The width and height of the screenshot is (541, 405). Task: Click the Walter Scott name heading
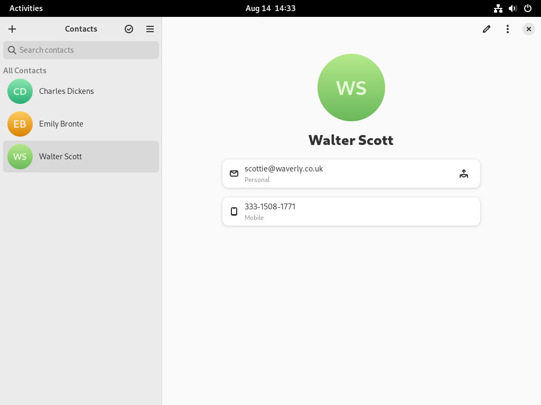351,140
